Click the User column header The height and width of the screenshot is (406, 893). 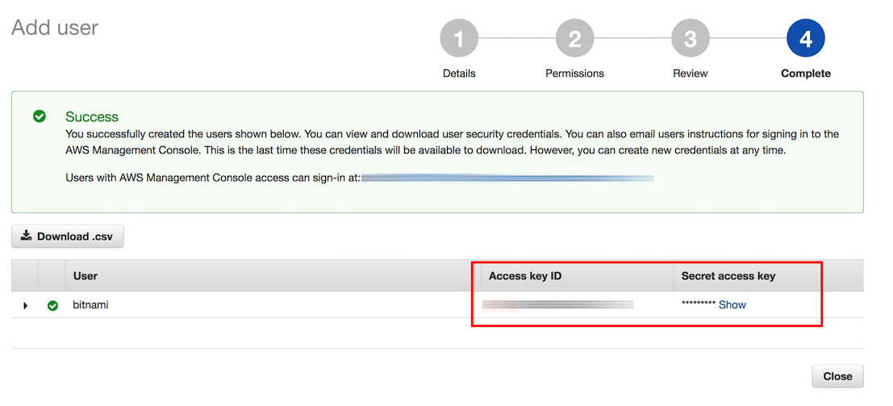86,276
